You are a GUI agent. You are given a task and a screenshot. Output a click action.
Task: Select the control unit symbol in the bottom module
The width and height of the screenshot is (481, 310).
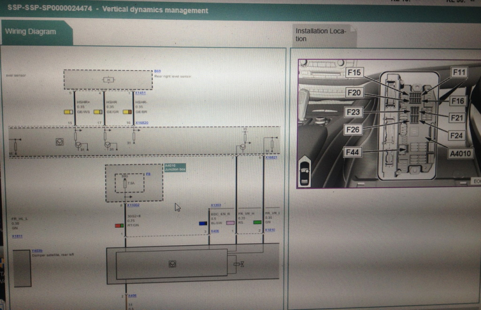(x=173, y=264)
